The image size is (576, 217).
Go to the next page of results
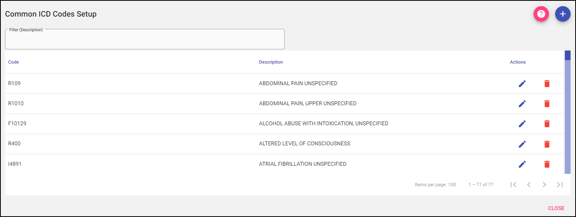[544, 185]
